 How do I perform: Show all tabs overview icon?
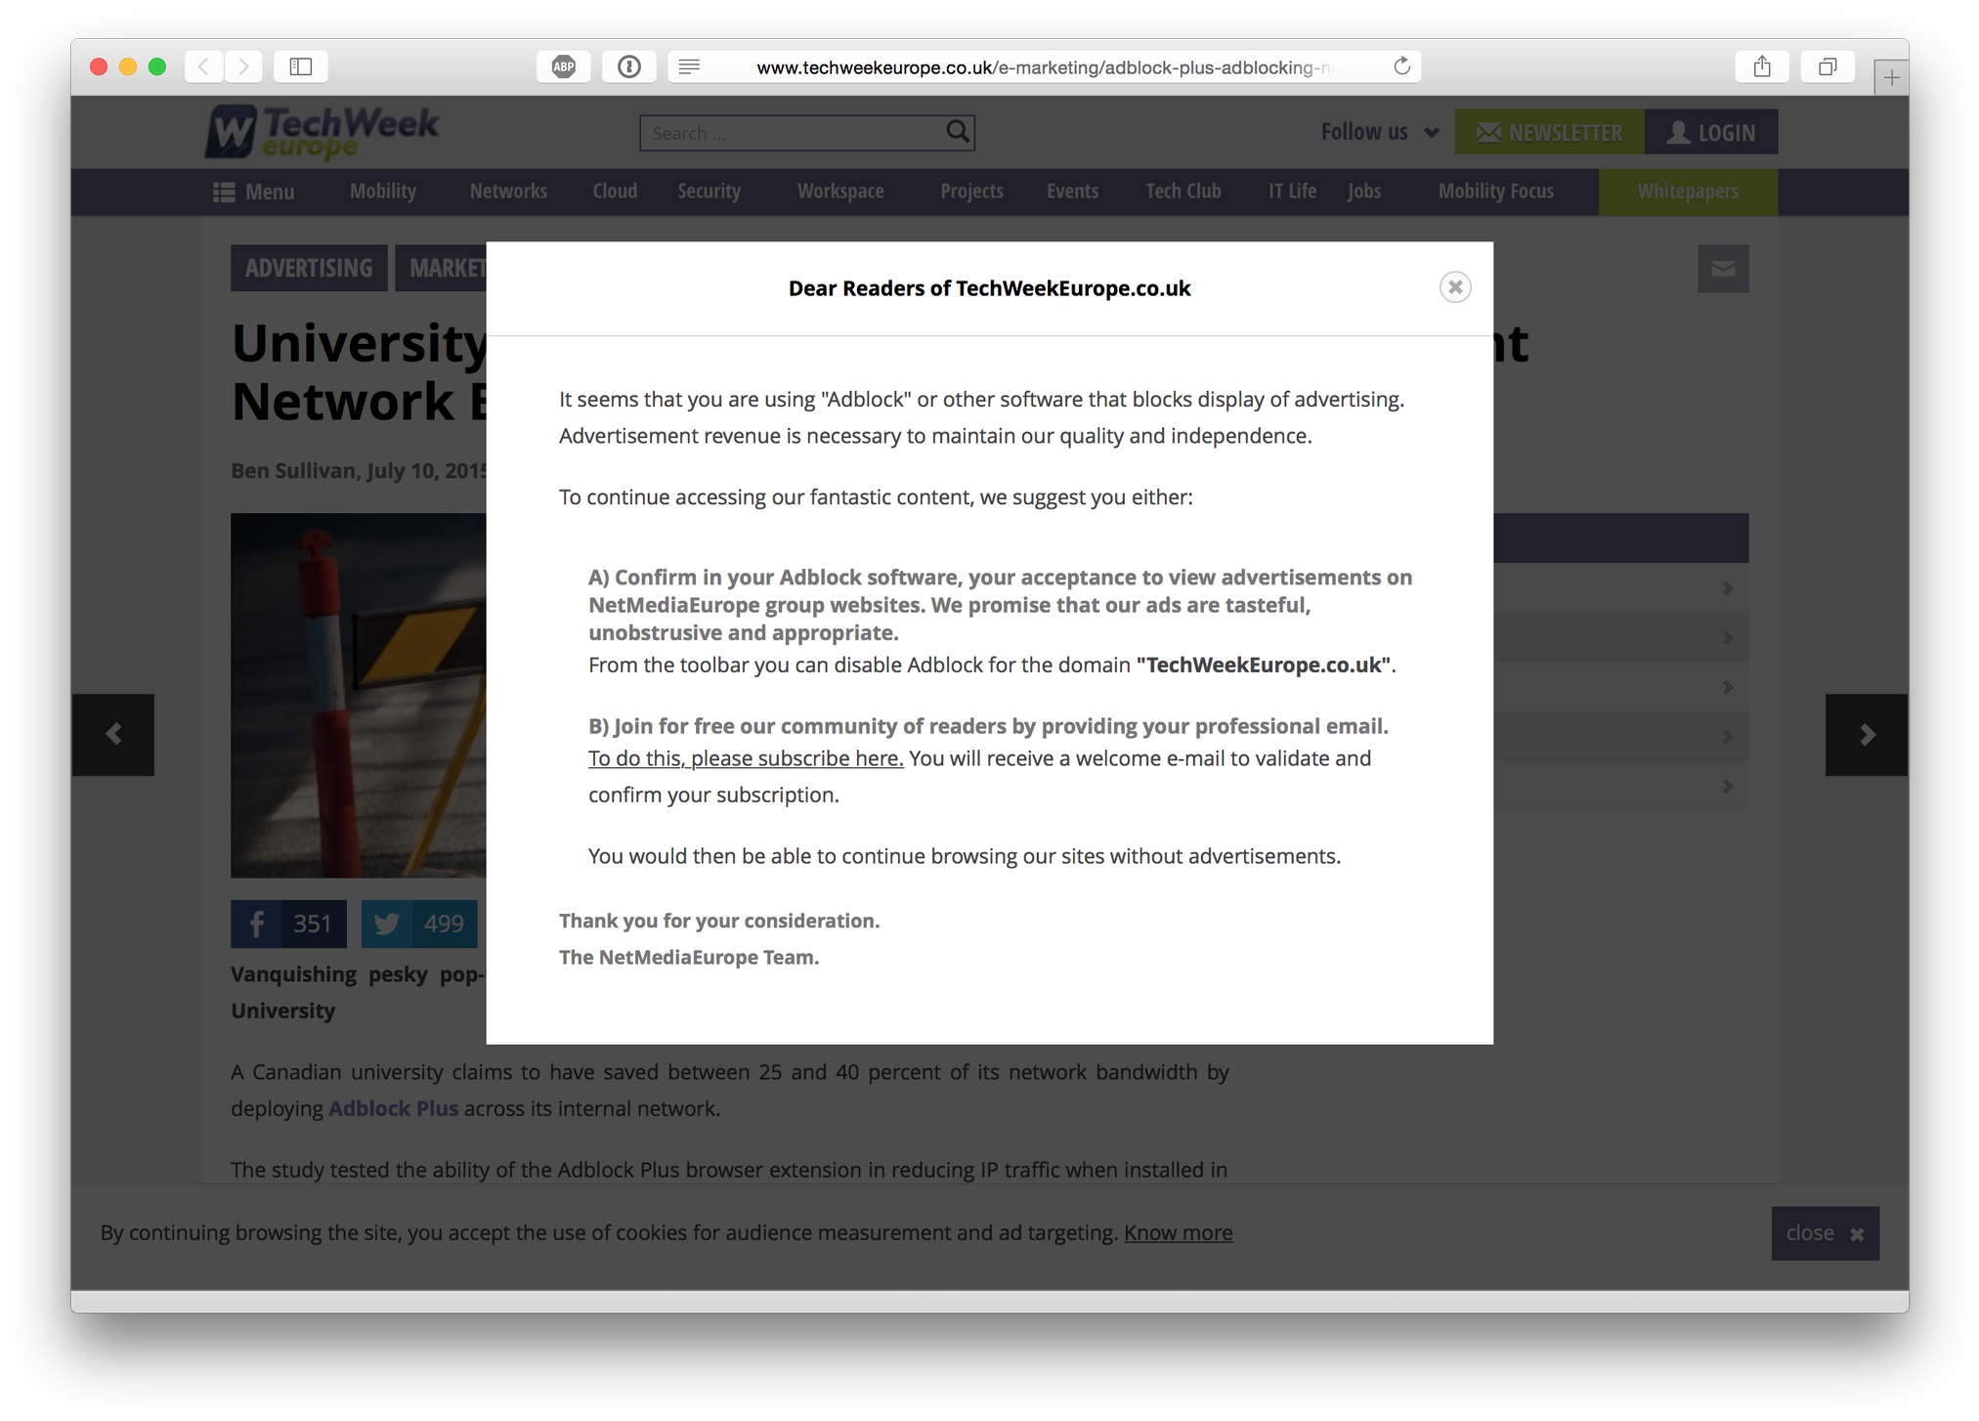coord(1827,66)
